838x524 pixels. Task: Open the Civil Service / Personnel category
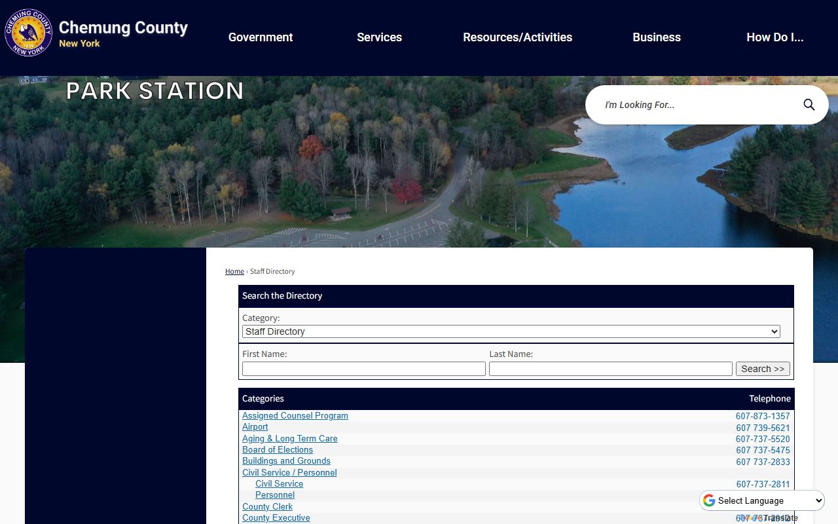tap(289, 473)
